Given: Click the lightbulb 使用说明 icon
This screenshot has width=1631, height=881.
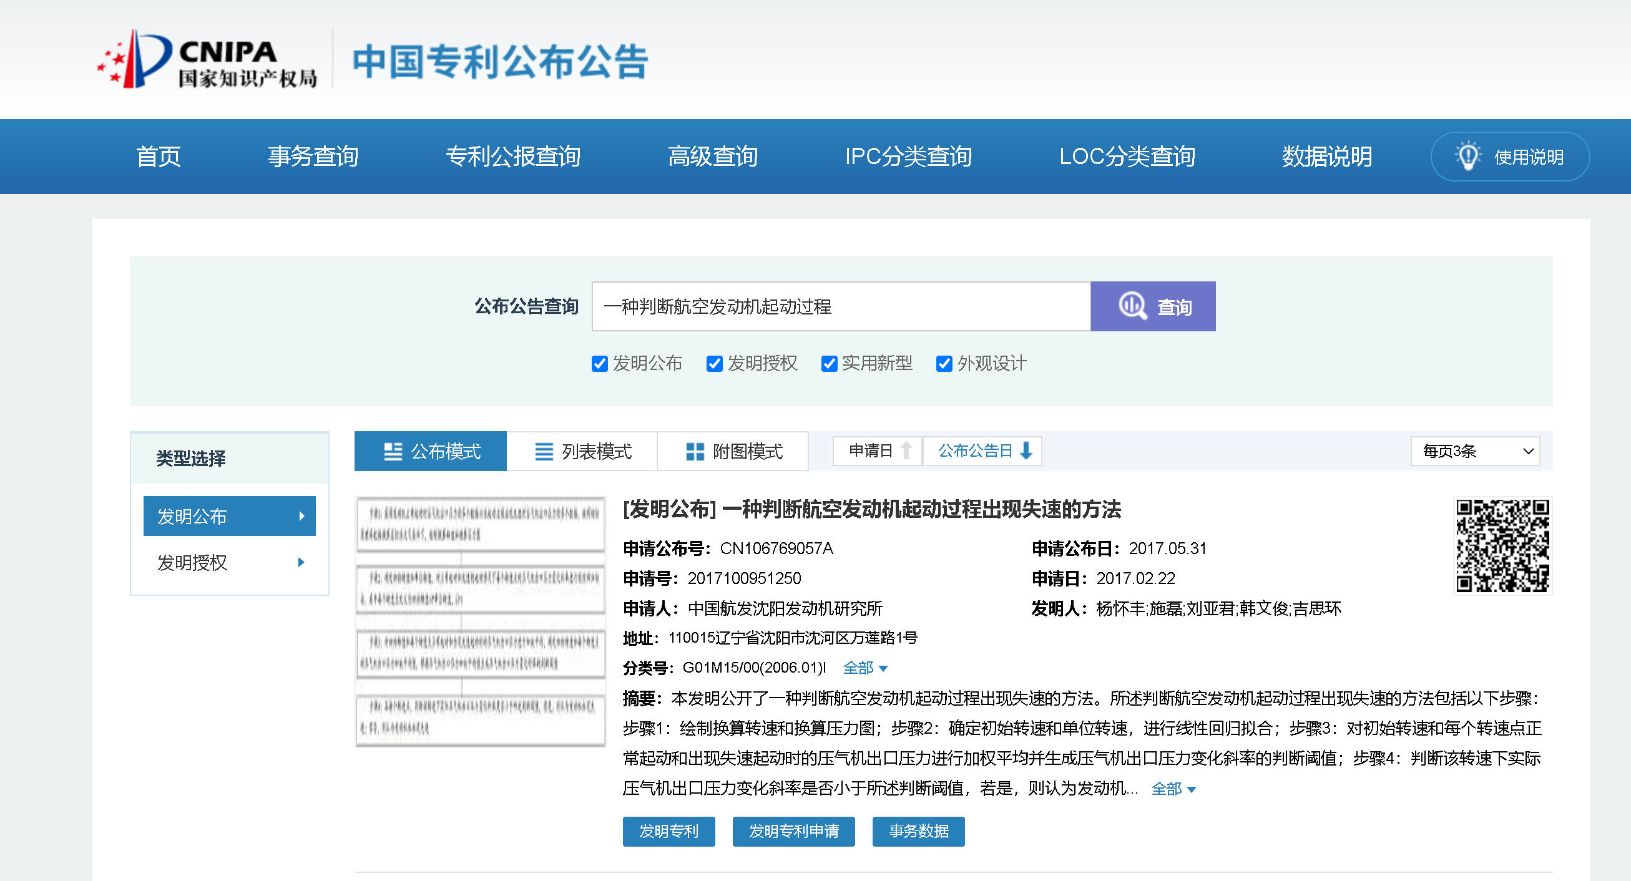Looking at the screenshot, I should pos(1467,157).
